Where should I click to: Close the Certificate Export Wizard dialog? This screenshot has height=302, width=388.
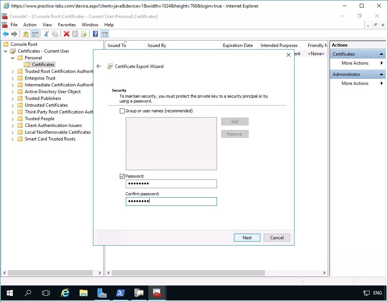289,55
